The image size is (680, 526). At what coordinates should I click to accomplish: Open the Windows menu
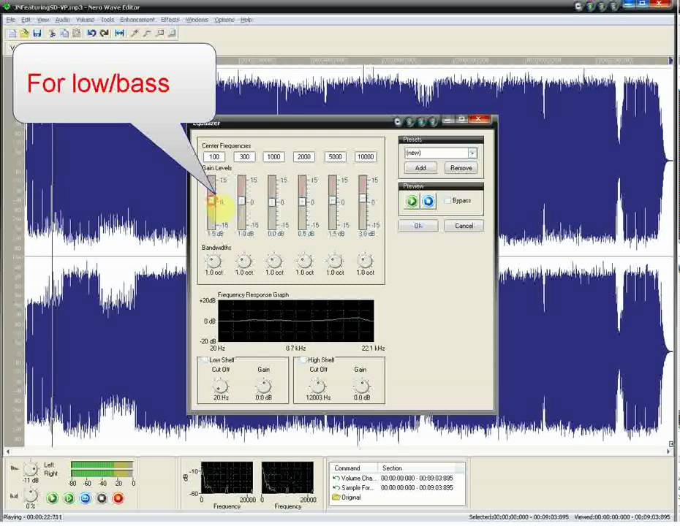(197, 20)
